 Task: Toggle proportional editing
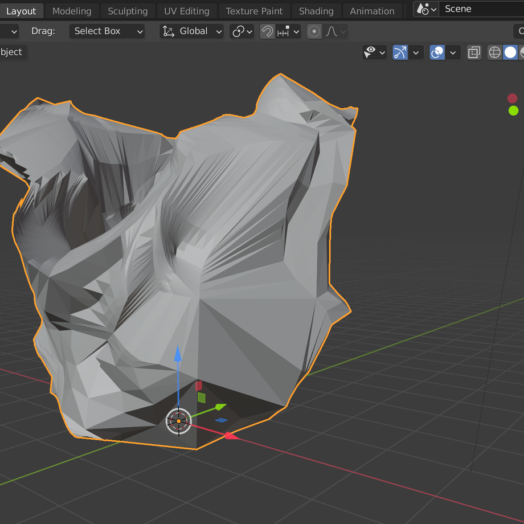(x=314, y=31)
